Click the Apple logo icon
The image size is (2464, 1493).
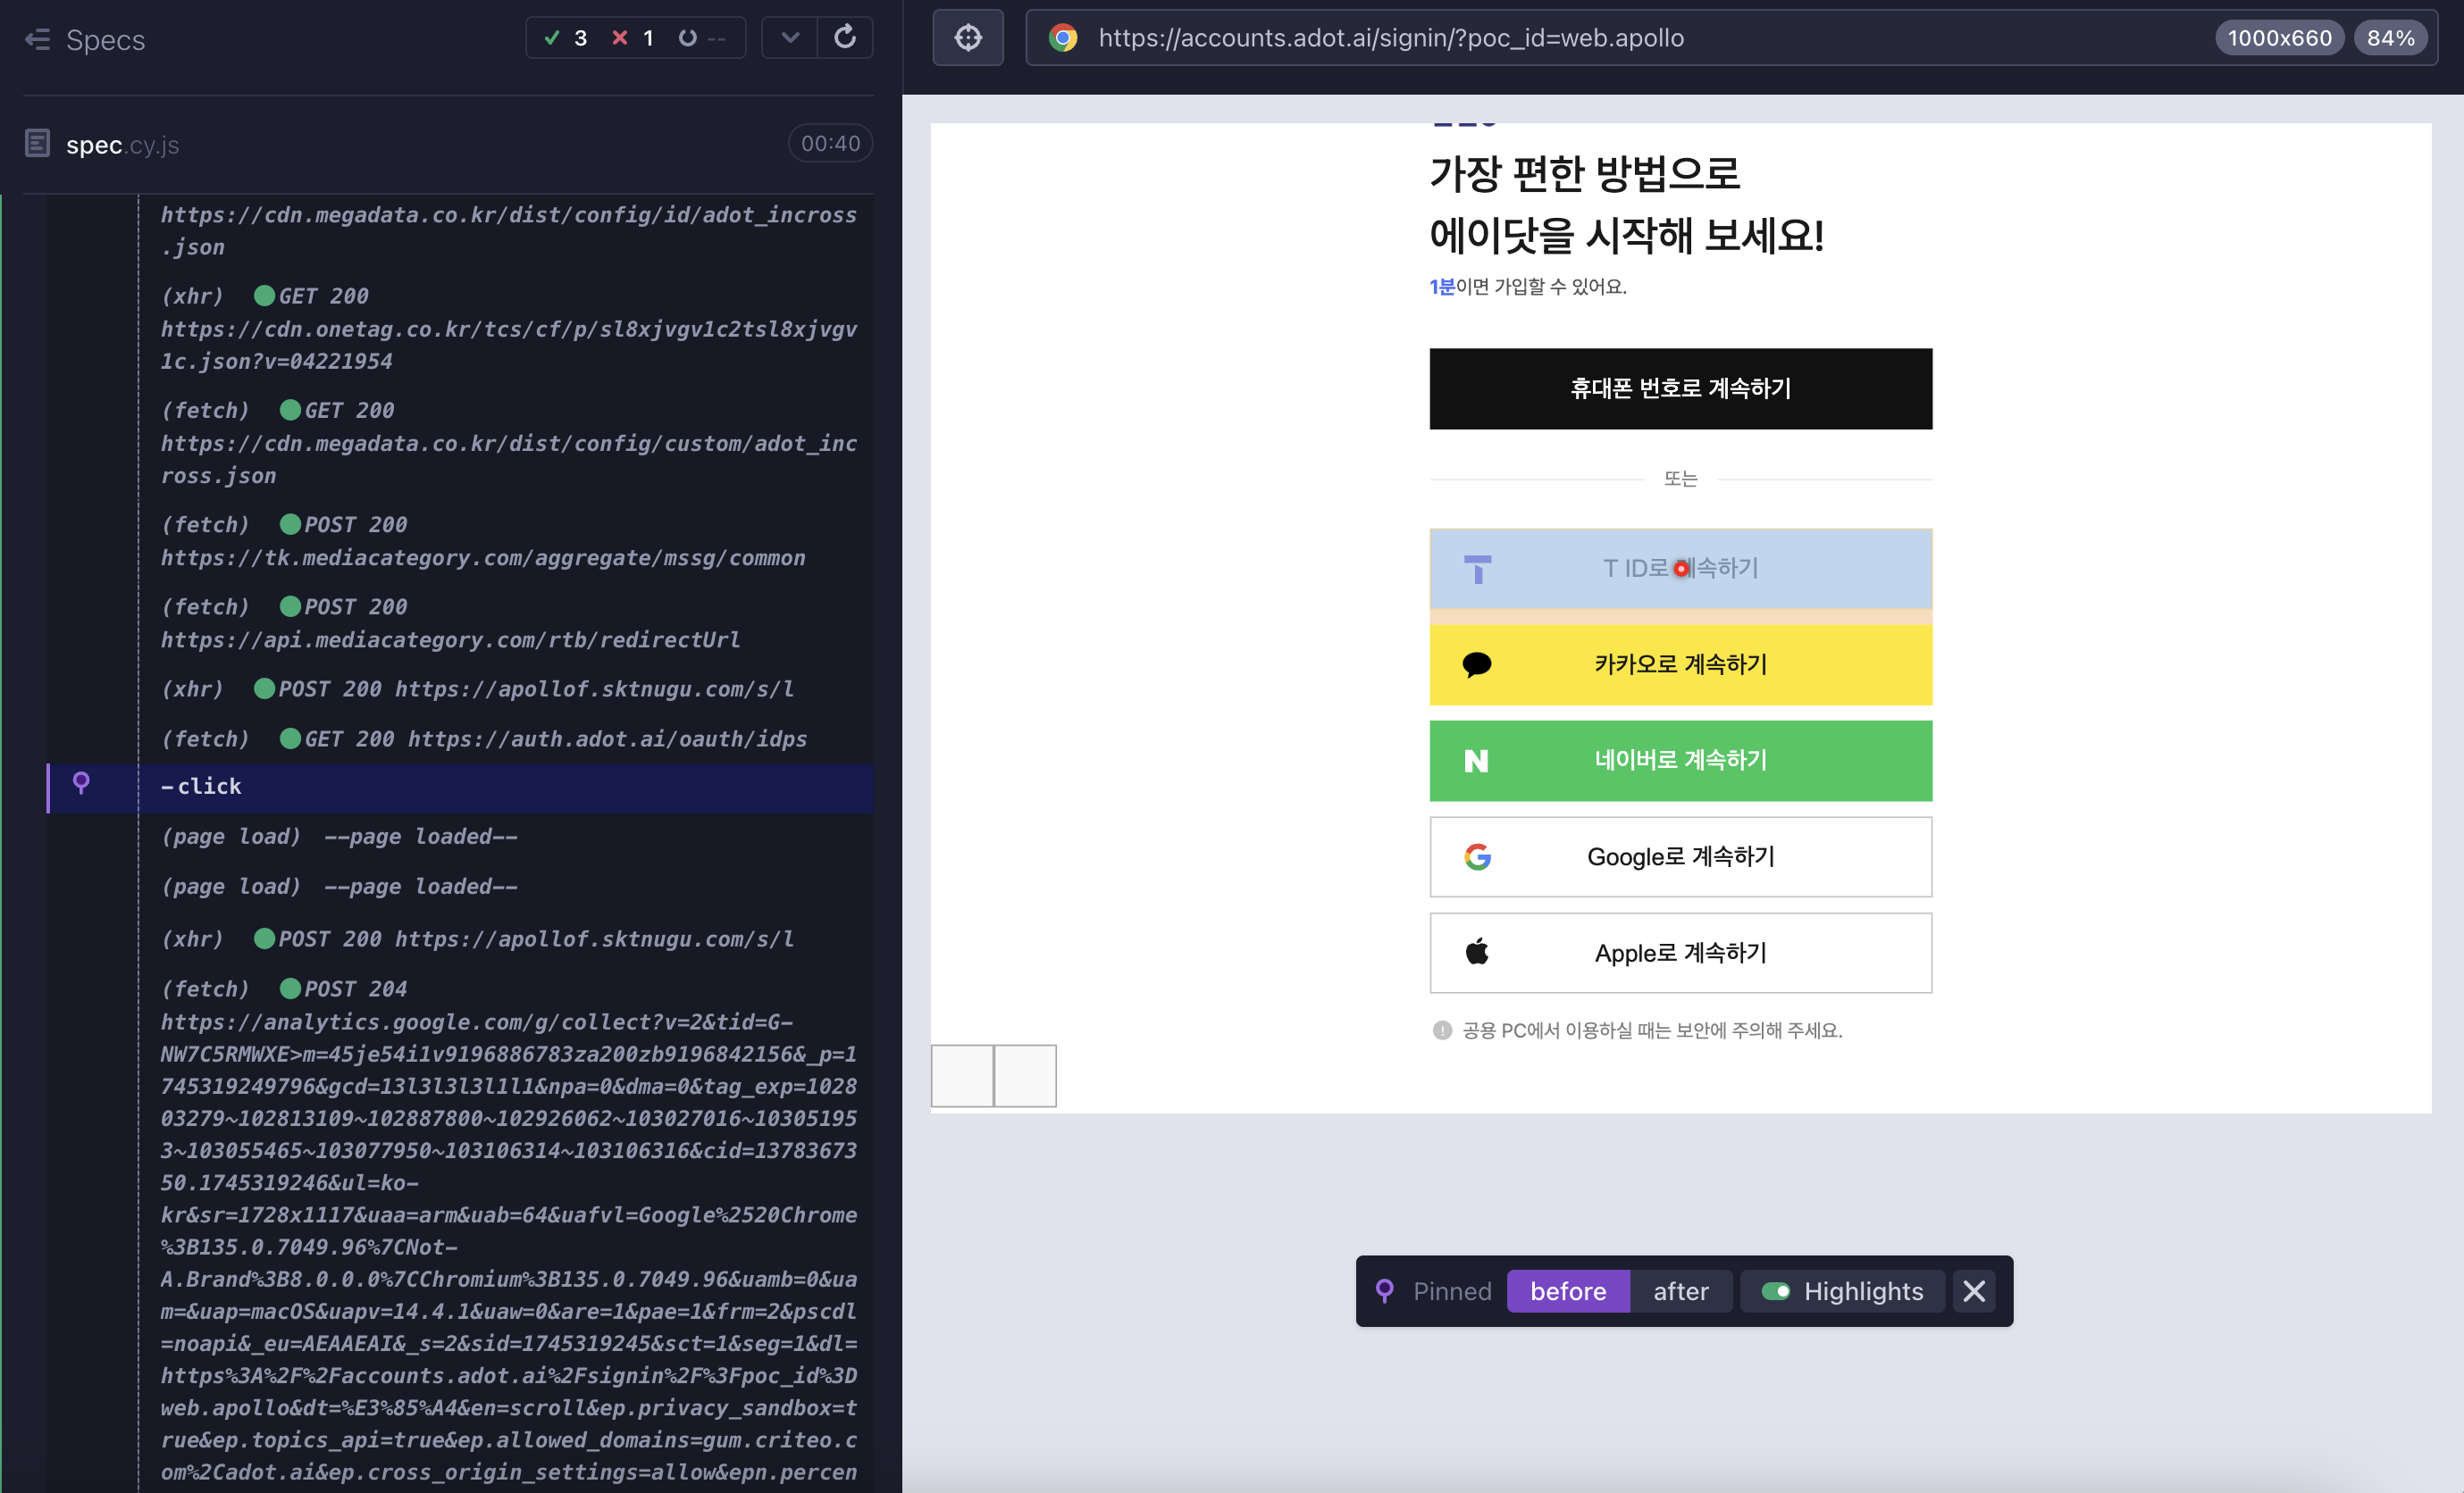coord(1477,951)
